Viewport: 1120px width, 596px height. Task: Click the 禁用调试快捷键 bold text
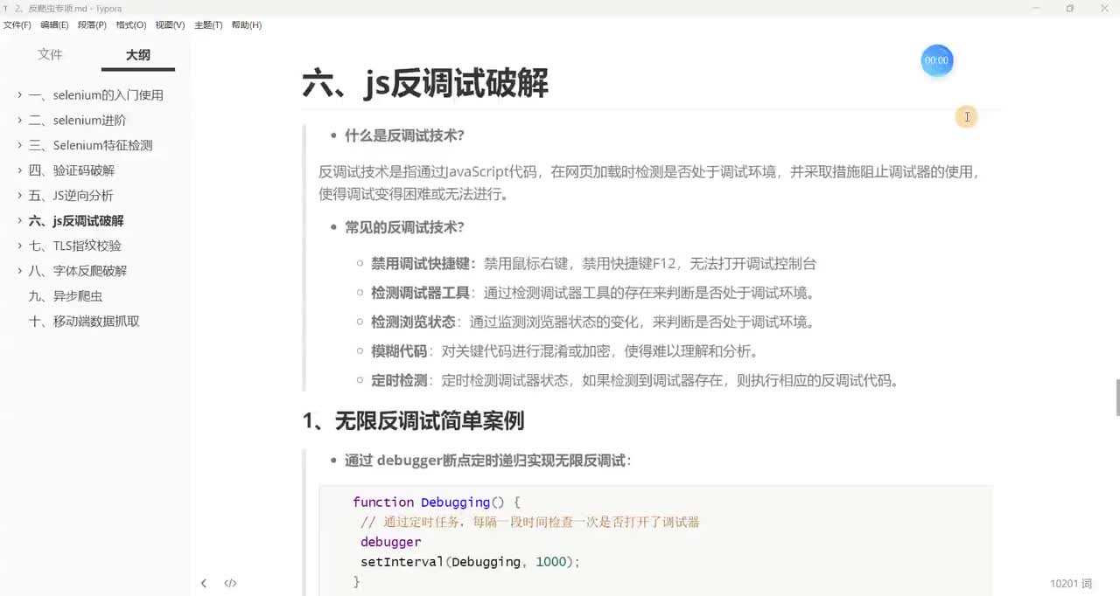(423, 263)
